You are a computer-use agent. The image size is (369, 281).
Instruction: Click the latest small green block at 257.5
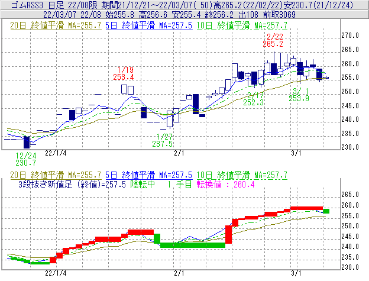click(326, 211)
